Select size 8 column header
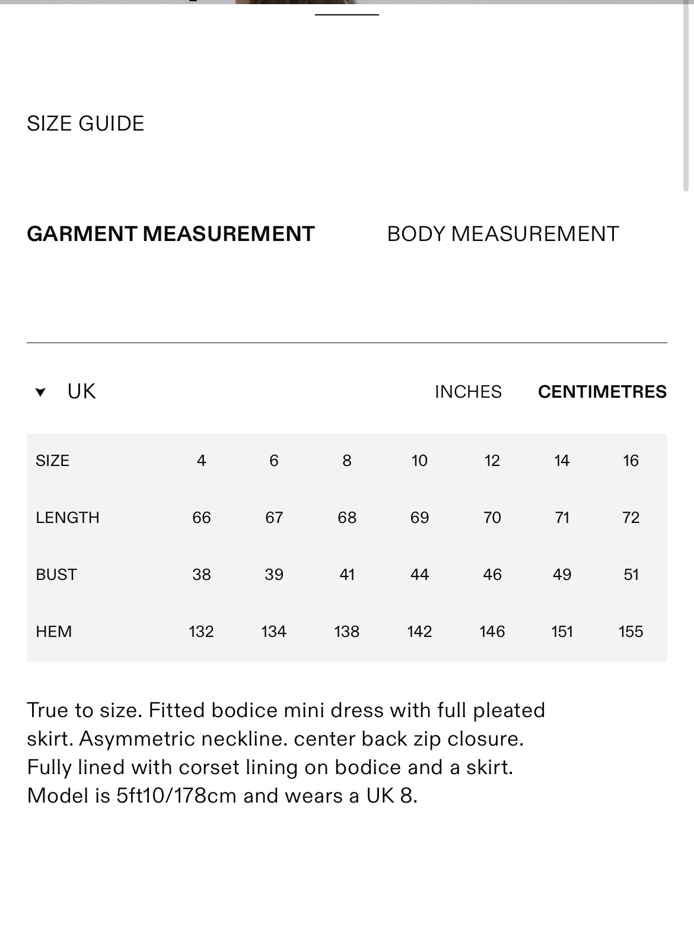The image size is (694, 951). tap(347, 461)
